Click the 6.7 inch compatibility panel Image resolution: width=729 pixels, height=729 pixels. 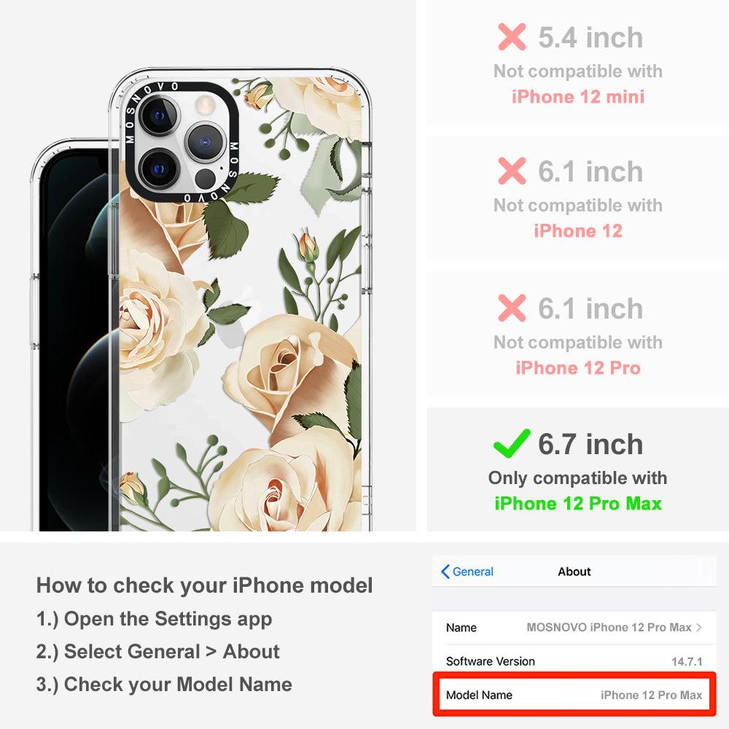tap(578, 469)
